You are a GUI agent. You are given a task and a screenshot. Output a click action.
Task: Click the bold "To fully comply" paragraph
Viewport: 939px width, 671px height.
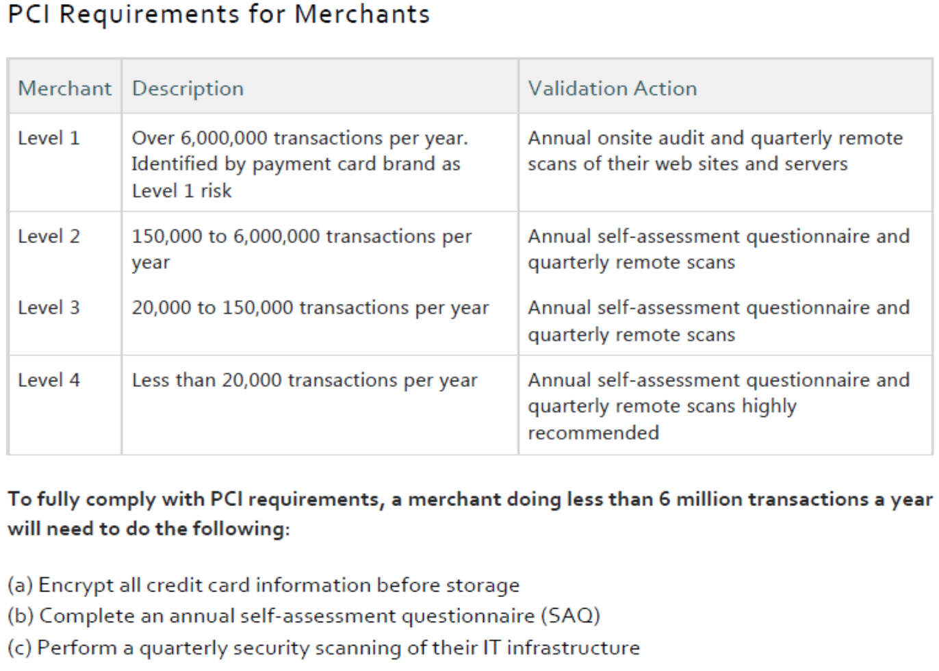coord(469,514)
